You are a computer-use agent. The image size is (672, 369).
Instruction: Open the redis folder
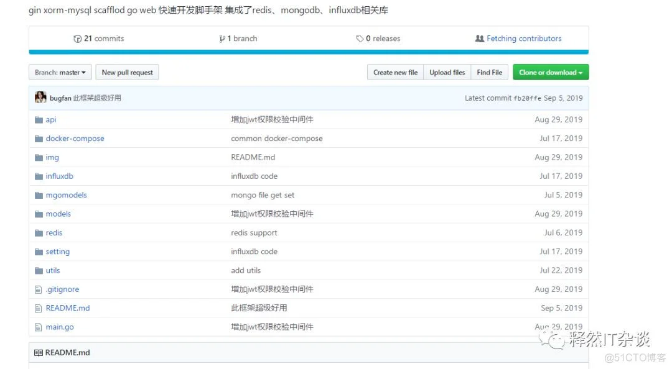tap(54, 232)
